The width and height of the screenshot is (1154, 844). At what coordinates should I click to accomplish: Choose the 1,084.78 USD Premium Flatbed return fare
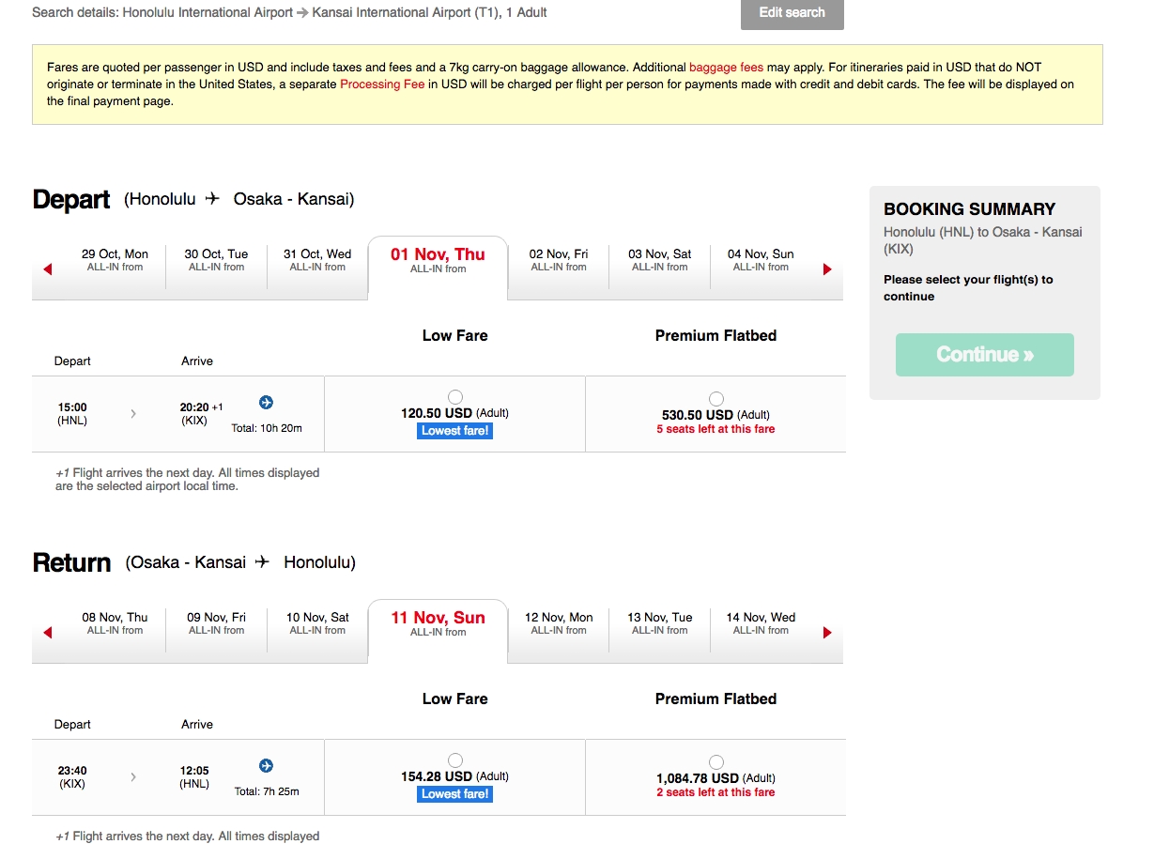click(x=715, y=761)
